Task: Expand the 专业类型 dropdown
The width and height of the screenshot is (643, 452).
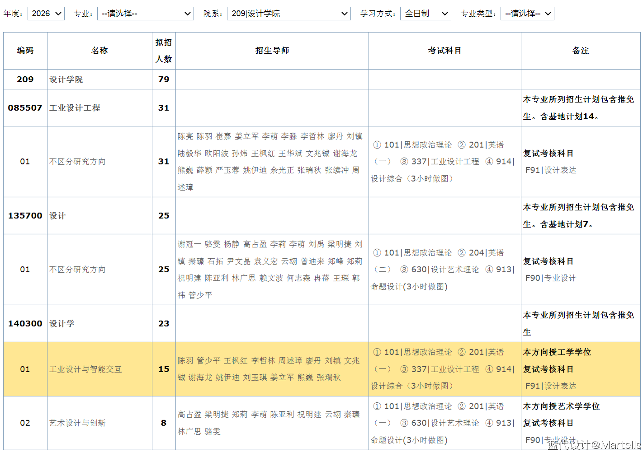Action: [527, 14]
